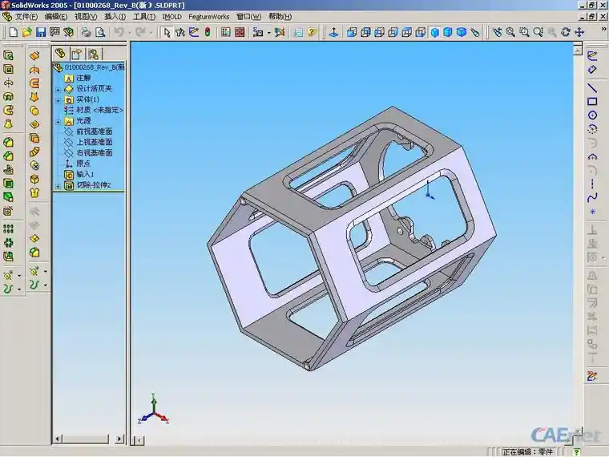Image resolution: width=609 pixels, height=457 pixels.
Task: Open the FeatureWorks menu
Action: coord(208,17)
